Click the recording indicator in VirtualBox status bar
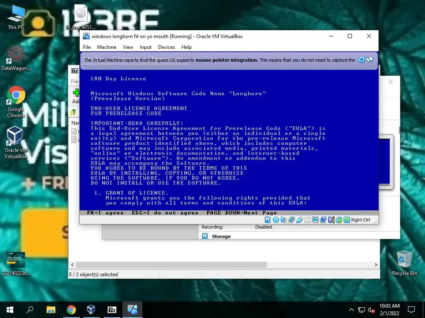This screenshot has height=318, width=425. pos(323,220)
